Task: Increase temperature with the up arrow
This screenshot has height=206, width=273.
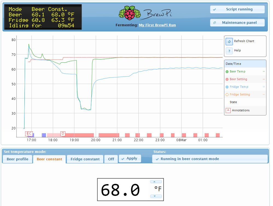Action: 156,182
